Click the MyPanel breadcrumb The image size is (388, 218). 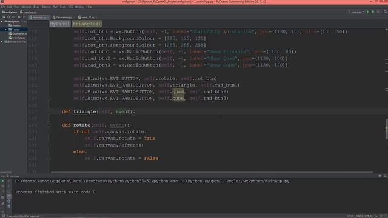pos(59,24)
